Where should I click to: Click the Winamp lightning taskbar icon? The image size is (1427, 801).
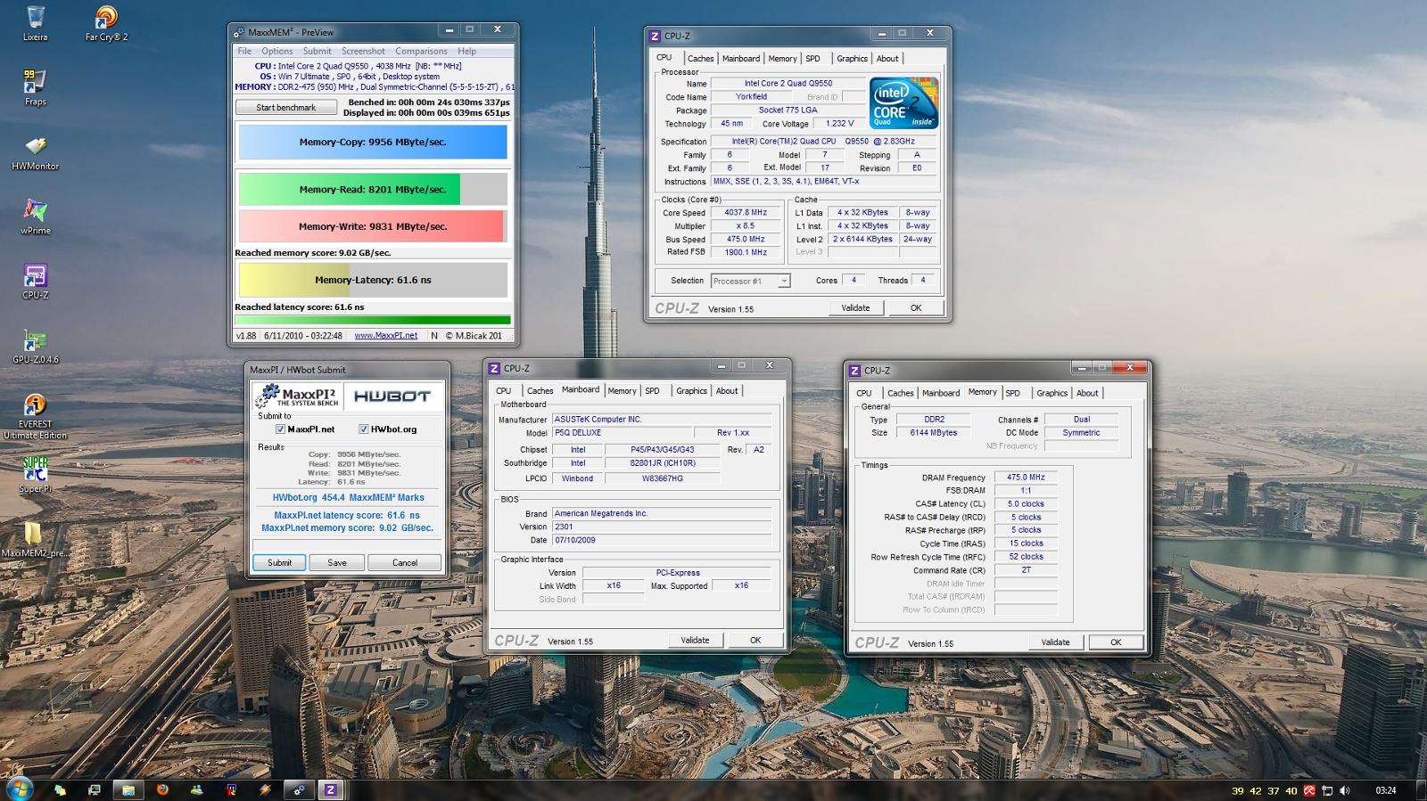tap(265, 789)
